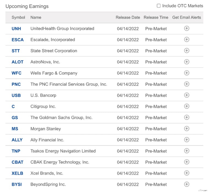Select The Goldman Sachs Group, Inc. name
Viewport: 211px width, 192px height.
coord(62,118)
